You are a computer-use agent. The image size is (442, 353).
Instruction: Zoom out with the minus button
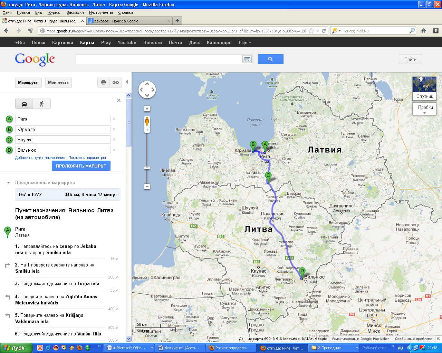tap(147, 186)
